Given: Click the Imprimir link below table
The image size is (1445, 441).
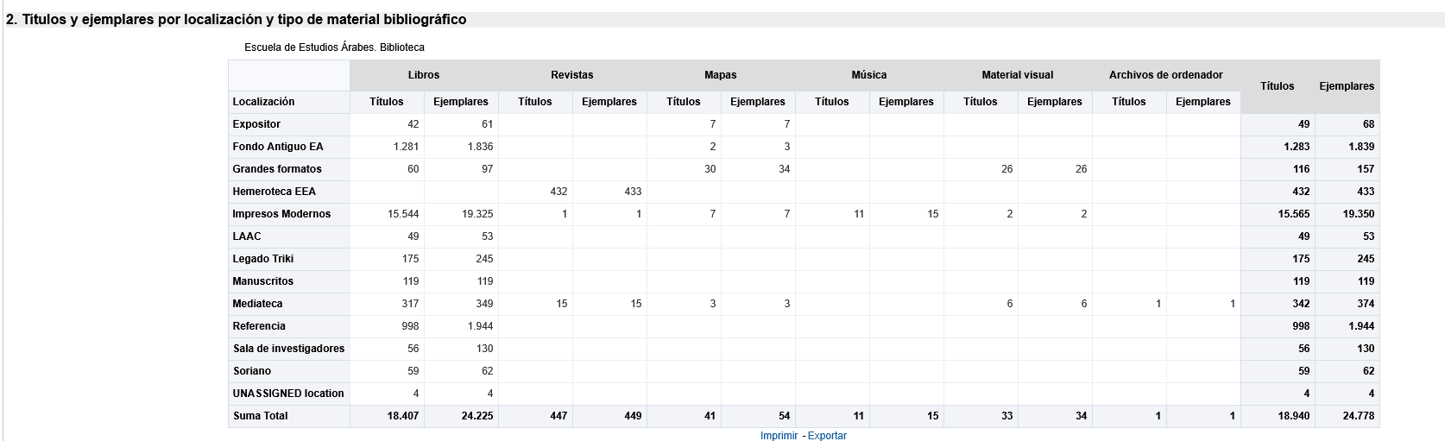Looking at the screenshot, I should click(779, 435).
